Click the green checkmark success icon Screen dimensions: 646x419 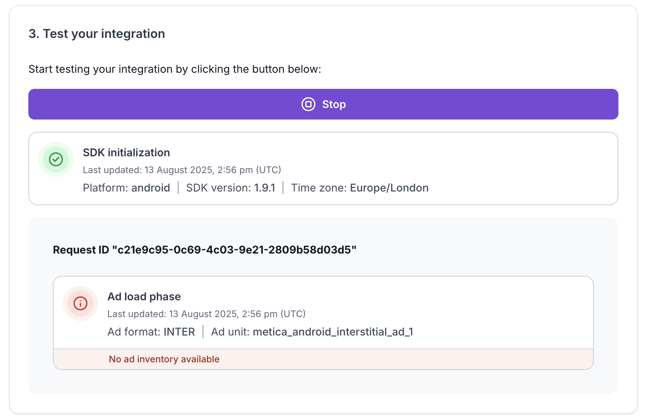(x=56, y=159)
